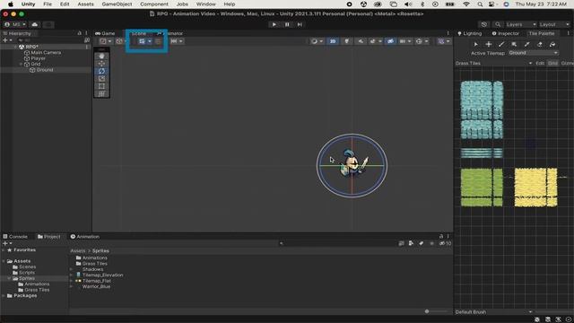Pause the game preview
574x323 pixels.
(287, 24)
